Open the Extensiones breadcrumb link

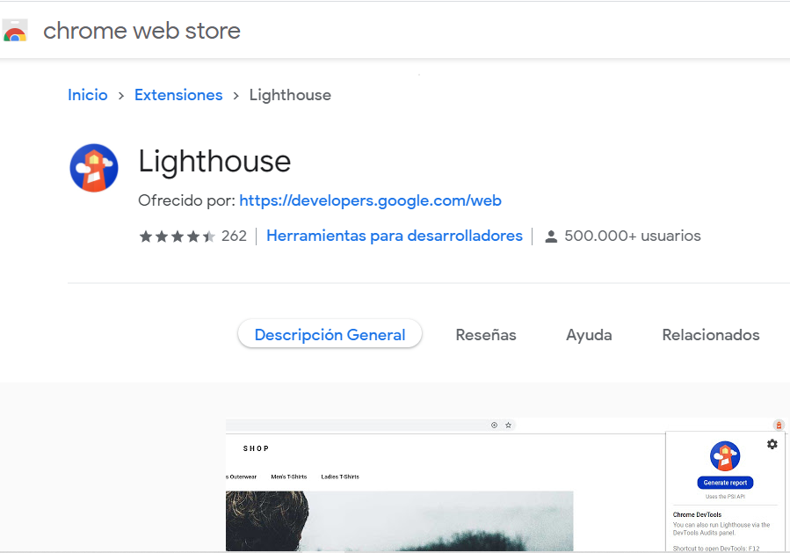(x=178, y=95)
